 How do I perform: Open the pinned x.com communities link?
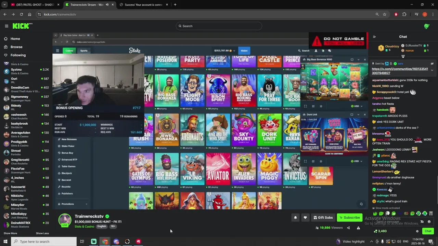(400, 71)
